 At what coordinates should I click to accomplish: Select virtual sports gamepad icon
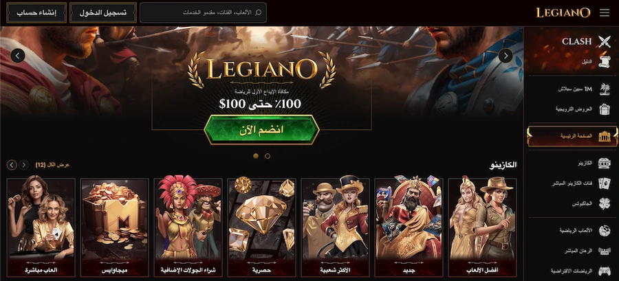pyautogui.click(x=604, y=271)
